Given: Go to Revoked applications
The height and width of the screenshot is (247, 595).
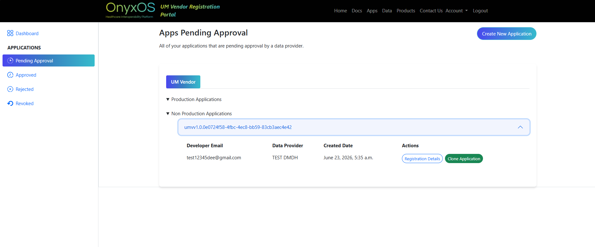Looking at the screenshot, I should 25,103.
